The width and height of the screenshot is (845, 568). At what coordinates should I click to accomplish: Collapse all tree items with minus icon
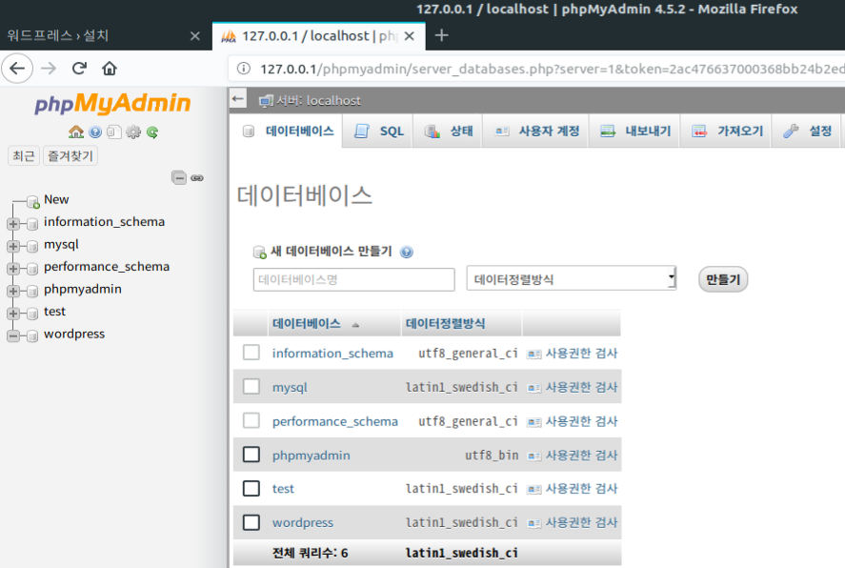tap(179, 177)
